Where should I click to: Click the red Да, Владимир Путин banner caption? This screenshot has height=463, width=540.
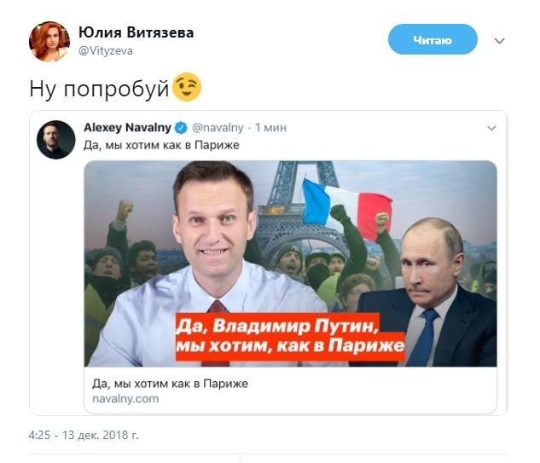290,337
